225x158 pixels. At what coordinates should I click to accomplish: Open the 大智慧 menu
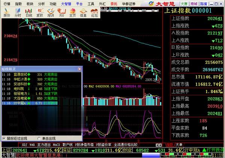pyautogui.click(x=66, y=4)
